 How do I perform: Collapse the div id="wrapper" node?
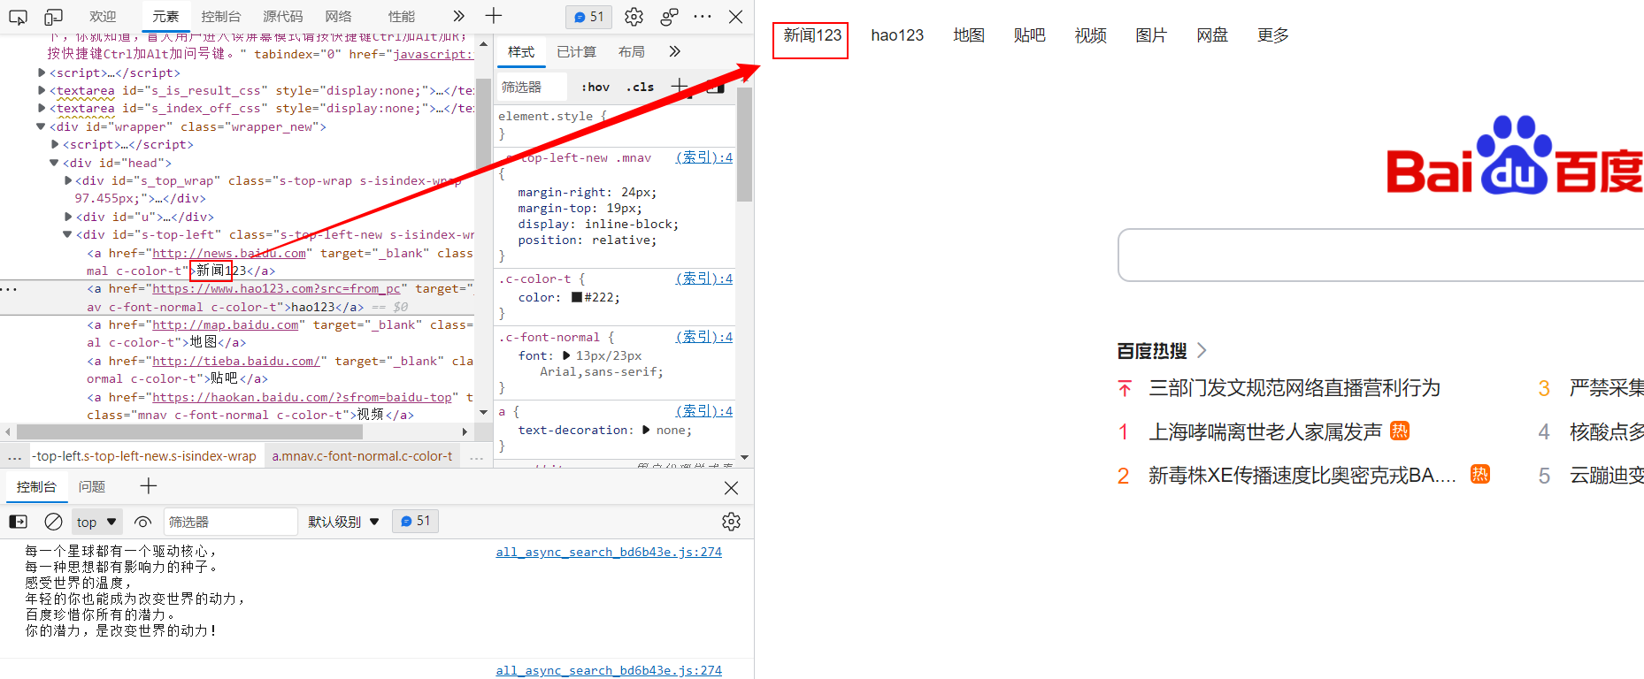42,126
